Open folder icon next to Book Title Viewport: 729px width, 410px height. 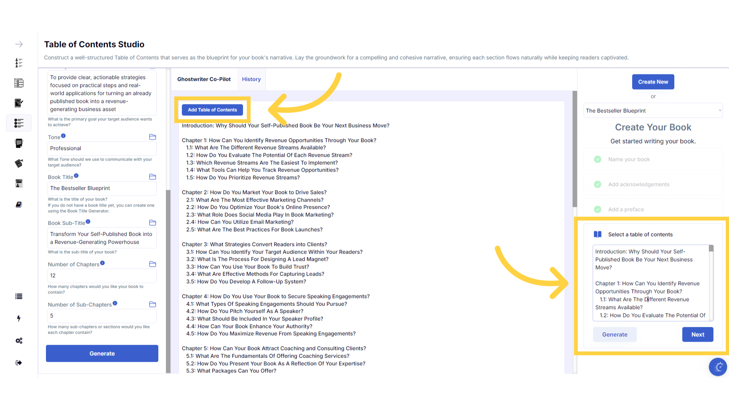pyautogui.click(x=153, y=177)
